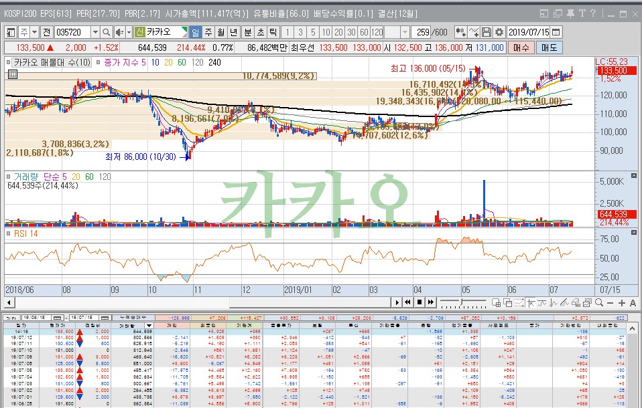
Task: Click the dotted-border chart area icon
Action: [519, 303]
